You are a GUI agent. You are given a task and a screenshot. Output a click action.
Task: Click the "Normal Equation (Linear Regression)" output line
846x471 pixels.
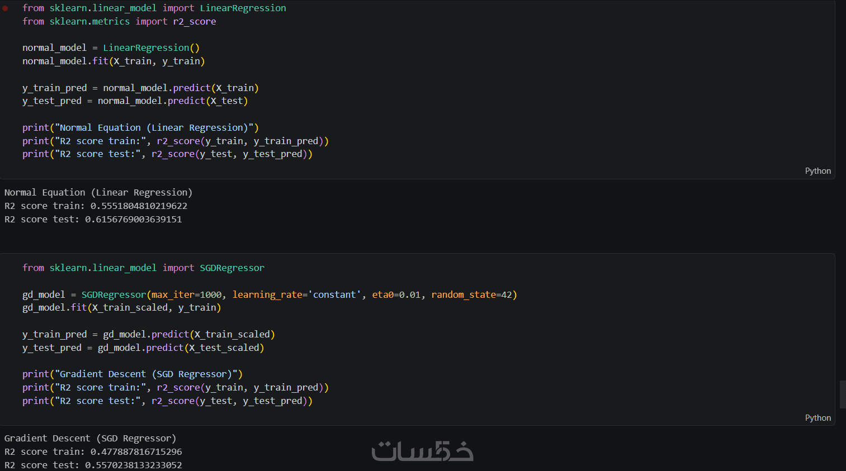98,193
